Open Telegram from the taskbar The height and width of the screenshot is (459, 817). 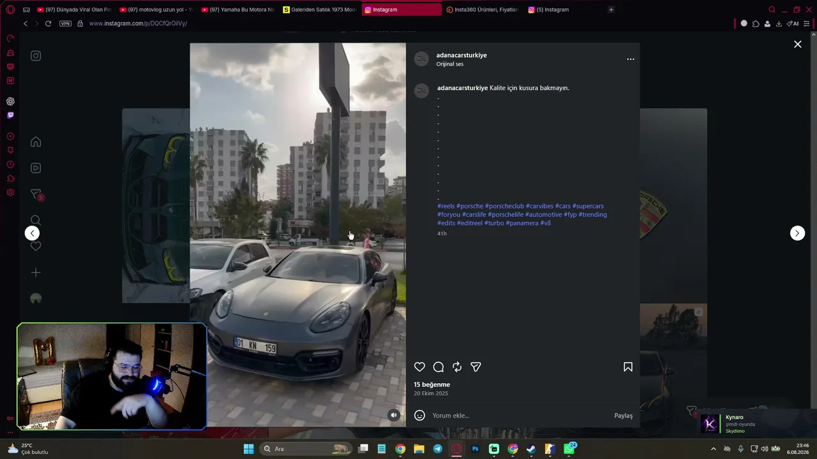click(x=438, y=449)
